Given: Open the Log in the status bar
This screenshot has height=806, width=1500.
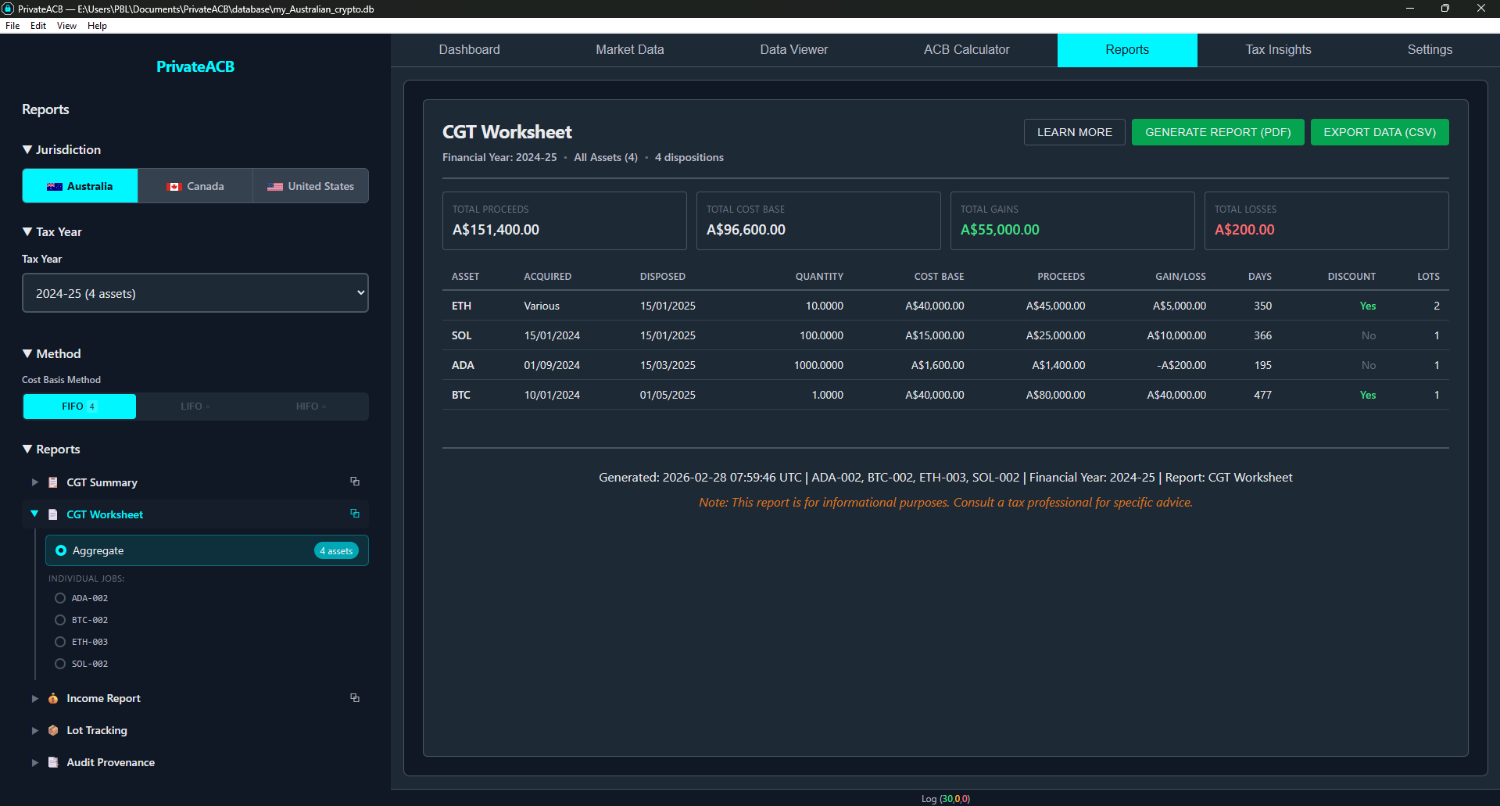Looking at the screenshot, I should point(944,798).
